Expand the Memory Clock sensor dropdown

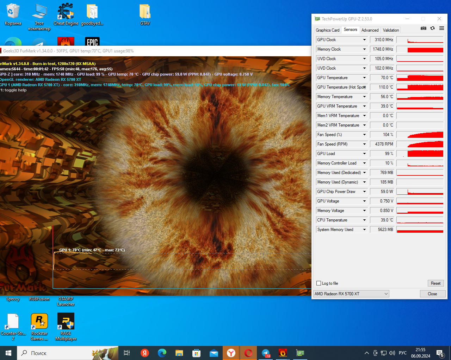click(365, 49)
